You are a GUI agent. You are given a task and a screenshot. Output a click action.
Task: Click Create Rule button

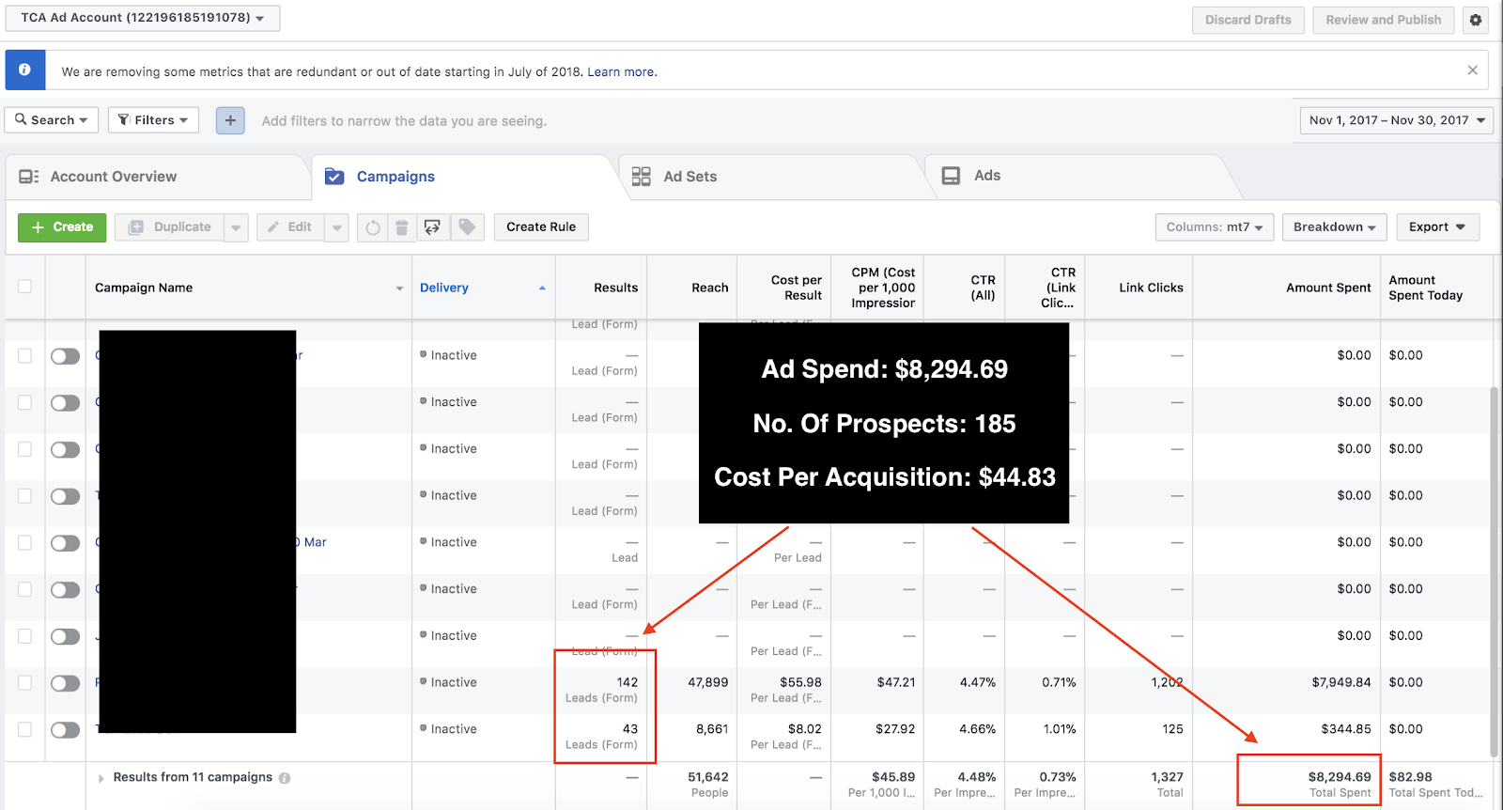pos(541,227)
